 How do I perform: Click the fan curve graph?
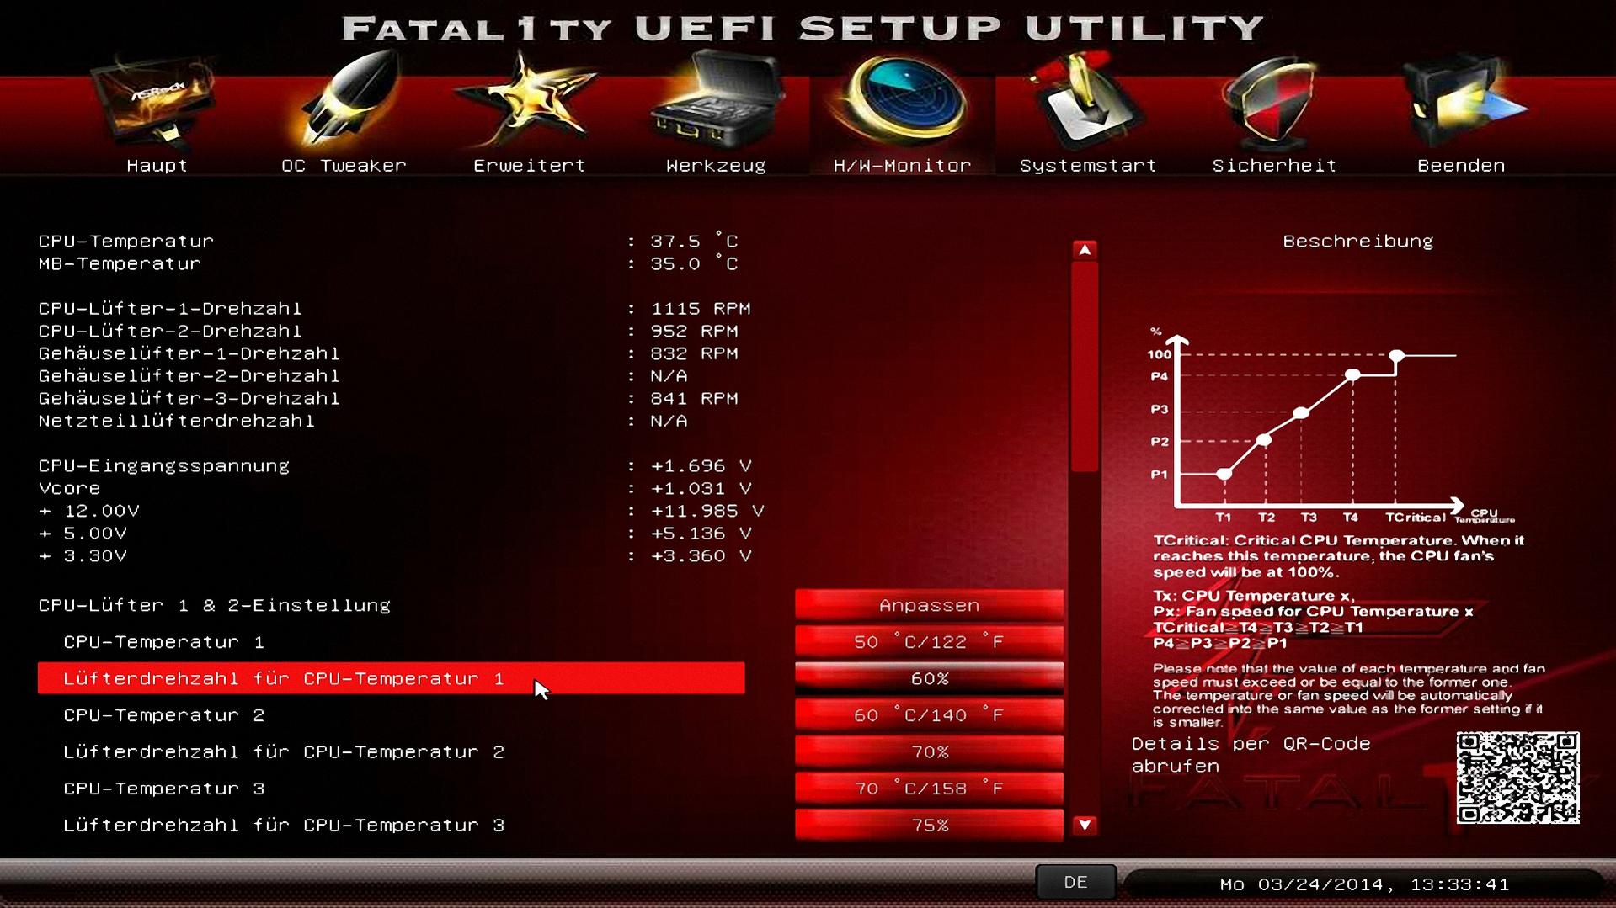1331,425
